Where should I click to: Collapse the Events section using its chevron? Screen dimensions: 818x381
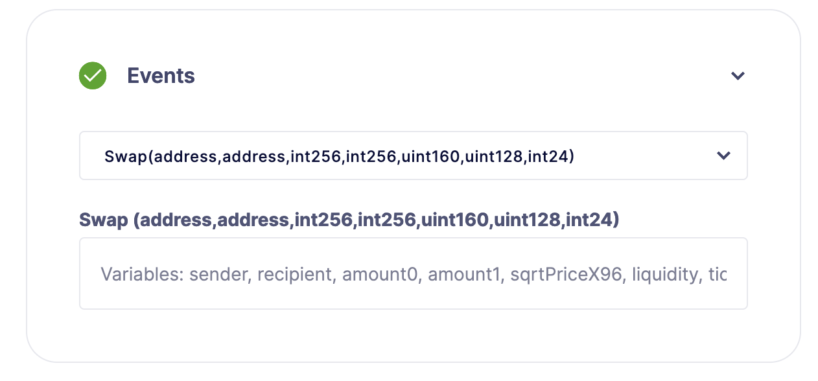737,76
